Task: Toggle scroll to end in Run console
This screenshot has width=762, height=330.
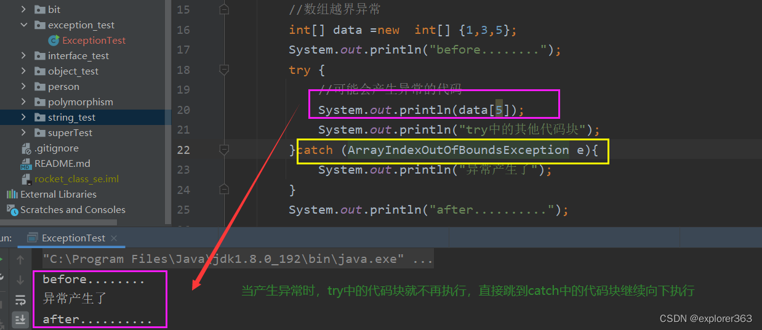Action: click(x=20, y=319)
